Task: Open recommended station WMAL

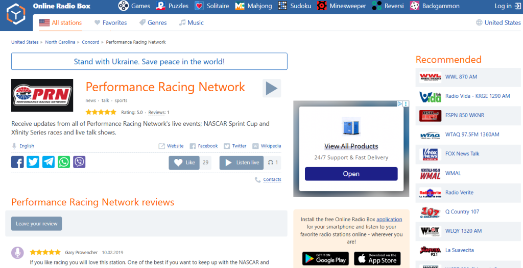Action: coord(454,173)
